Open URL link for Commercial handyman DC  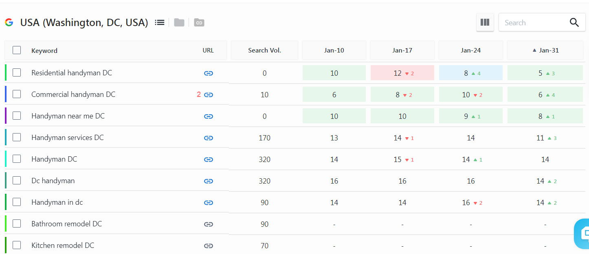click(209, 95)
